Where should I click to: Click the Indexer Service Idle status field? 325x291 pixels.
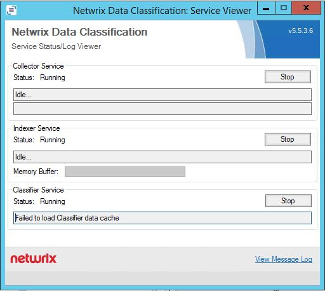click(162, 157)
